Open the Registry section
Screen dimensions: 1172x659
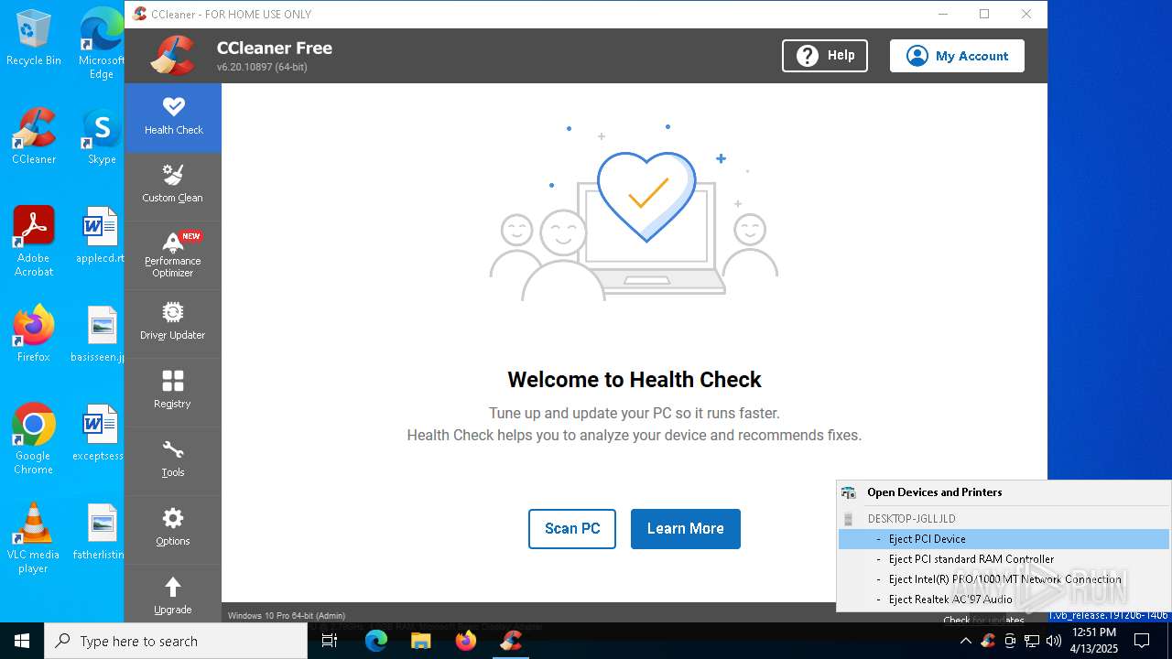pos(173,392)
